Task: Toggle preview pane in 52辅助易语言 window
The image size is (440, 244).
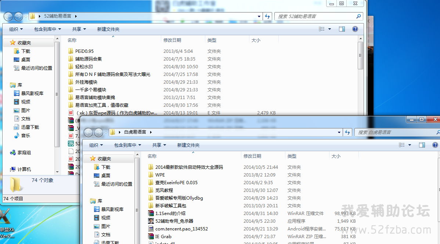Action: point(342,29)
